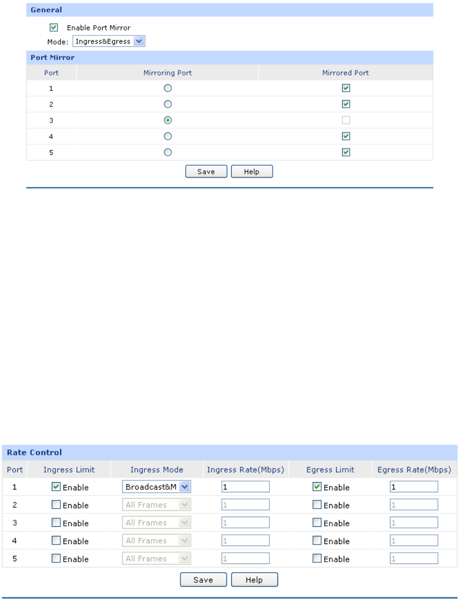Enable Egress Limit for port 4
The height and width of the screenshot is (600, 459).
tap(317, 540)
